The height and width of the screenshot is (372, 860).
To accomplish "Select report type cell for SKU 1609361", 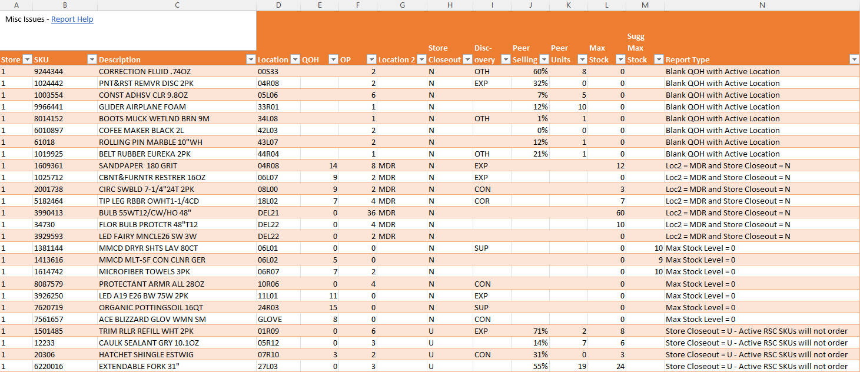I will 762,165.
